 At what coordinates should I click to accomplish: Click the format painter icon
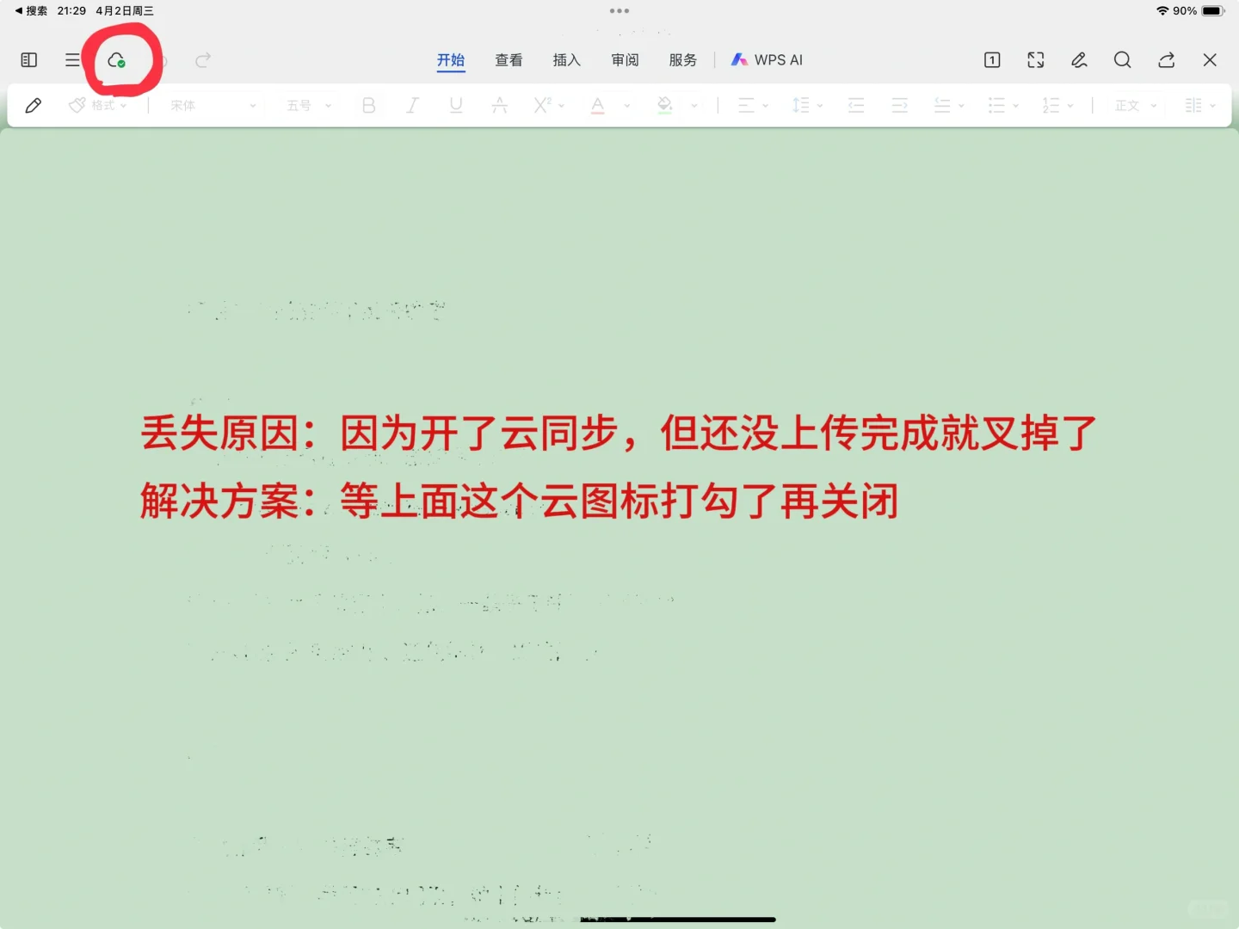click(77, 105)
